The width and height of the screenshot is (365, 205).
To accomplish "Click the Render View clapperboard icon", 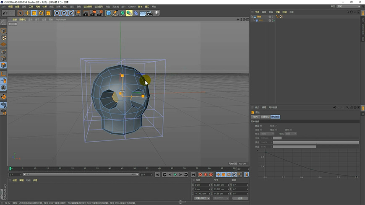I will [x=86, y=13].
